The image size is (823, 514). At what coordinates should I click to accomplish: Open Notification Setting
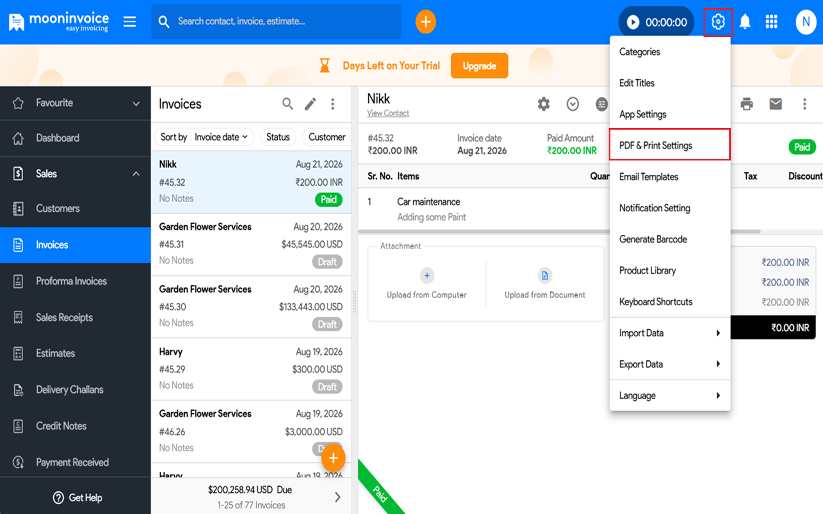670,208
